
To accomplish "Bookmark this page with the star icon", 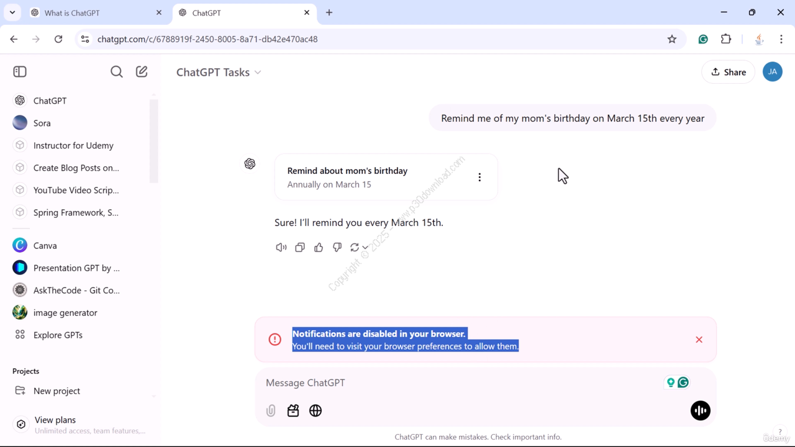I will click(672, 39).
